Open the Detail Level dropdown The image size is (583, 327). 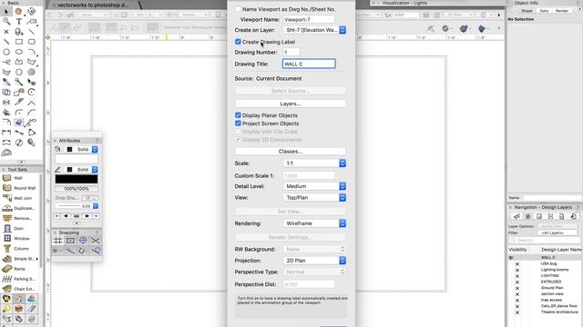point(314,186)
